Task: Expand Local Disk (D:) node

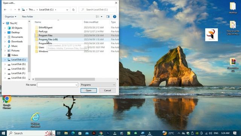Action: (5, 64)
